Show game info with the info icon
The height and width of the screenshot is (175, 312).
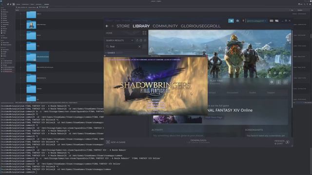click(278, 82)
